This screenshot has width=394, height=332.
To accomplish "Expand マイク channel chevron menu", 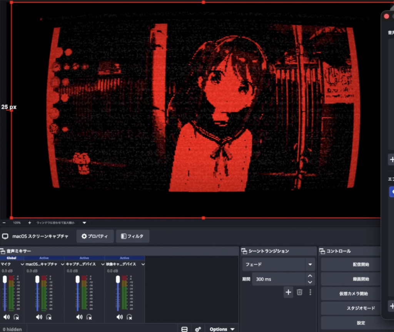I will (x=22, y=264).
